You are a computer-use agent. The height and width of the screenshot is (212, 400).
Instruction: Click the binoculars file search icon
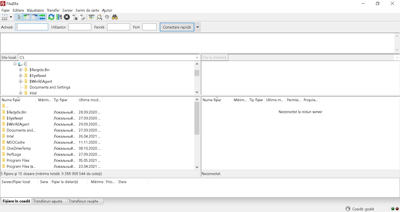pos(115,17)
